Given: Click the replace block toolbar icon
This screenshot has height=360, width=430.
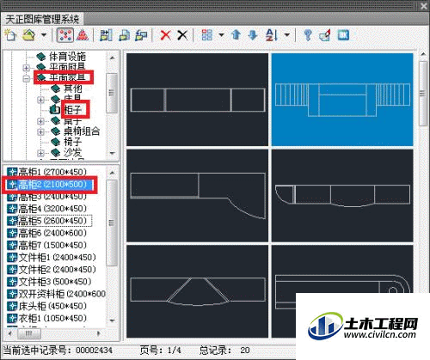Looking at the screenshot, I should 325,35.
